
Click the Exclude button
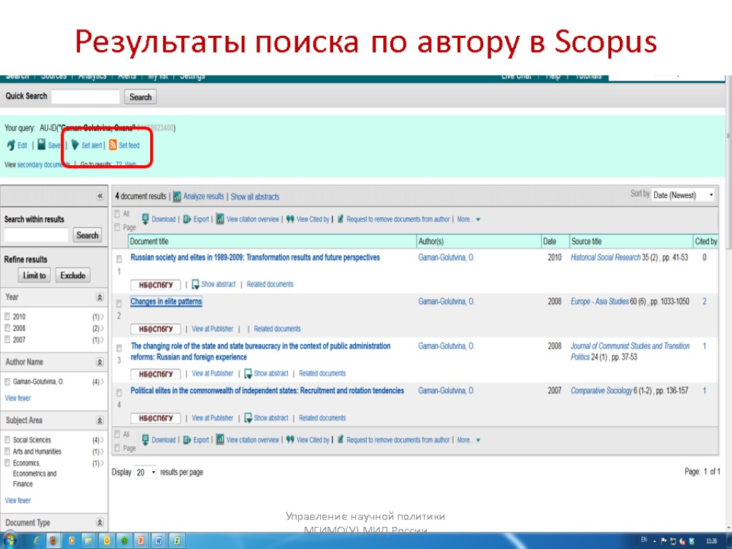73,275
